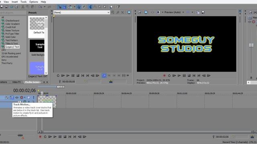
Task: Open split-screen view dropdown arrow in preview
Action: click(x=163, y=12)
